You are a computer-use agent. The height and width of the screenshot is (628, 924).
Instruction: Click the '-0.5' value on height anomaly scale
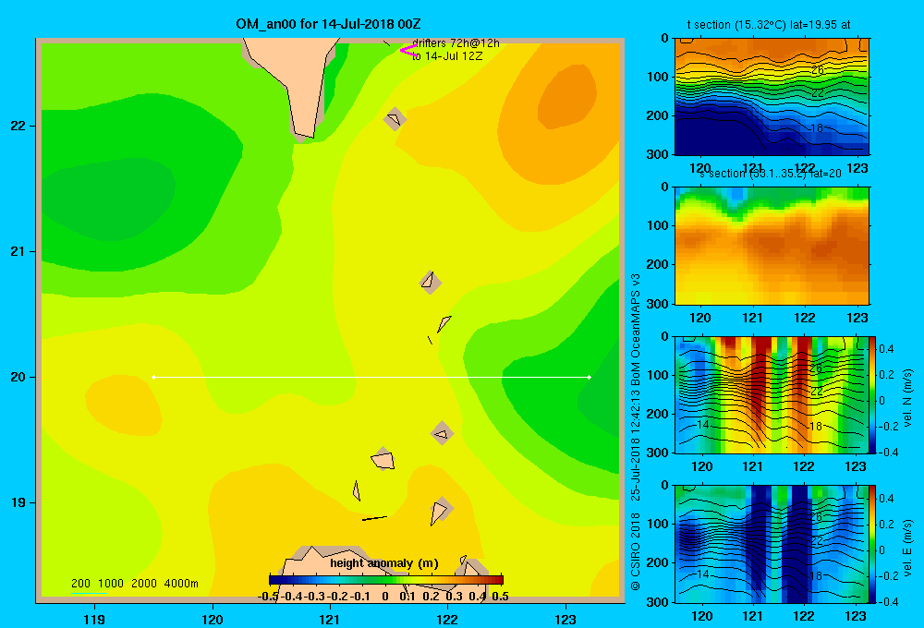point(269,597)
